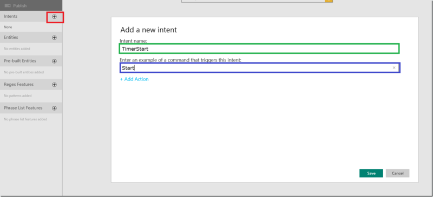Click the 'Add a new intent' heading
433x197 pixels.
click(148, 30)
